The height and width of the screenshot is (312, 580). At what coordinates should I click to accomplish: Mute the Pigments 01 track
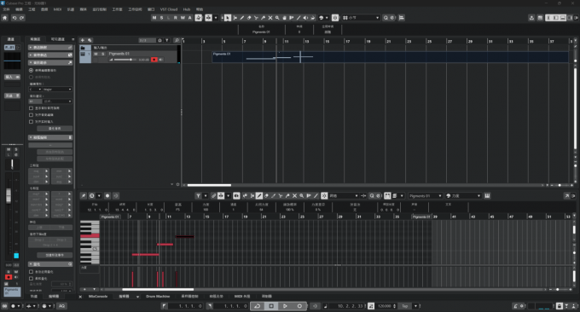(x=96, y=54)
